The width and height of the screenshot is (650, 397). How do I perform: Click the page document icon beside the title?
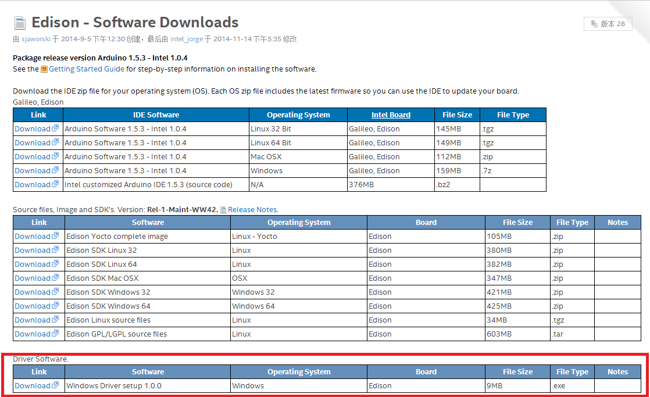tap(20, 23)
